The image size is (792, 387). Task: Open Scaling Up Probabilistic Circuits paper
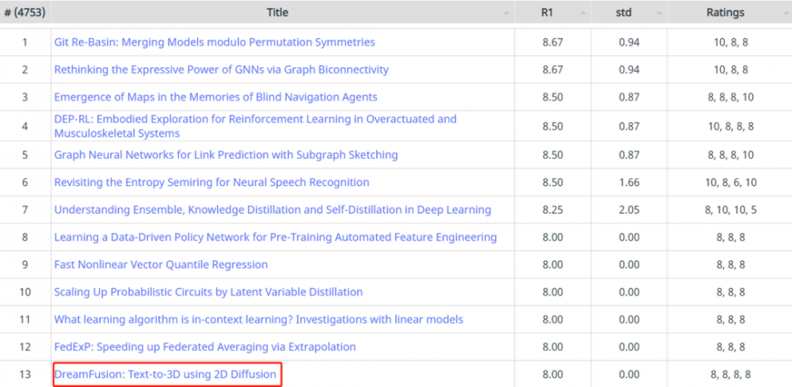tap(208, 292)
